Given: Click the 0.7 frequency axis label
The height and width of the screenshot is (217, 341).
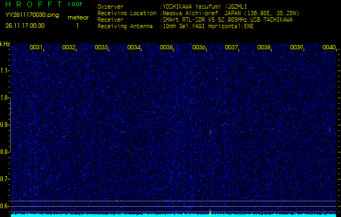Looking at the screenshot, I should [x=5, y=179].
